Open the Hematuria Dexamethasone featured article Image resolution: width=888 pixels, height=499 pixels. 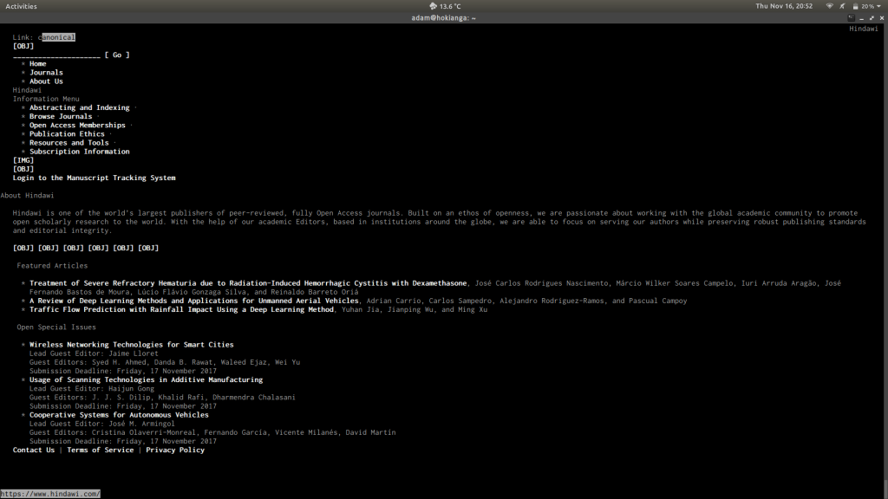pos(248,283)
